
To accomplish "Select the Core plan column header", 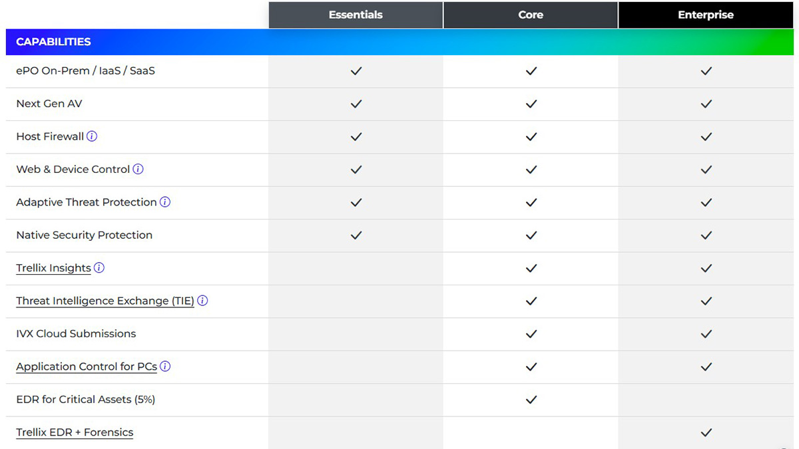I will click(x=531, y=15).
